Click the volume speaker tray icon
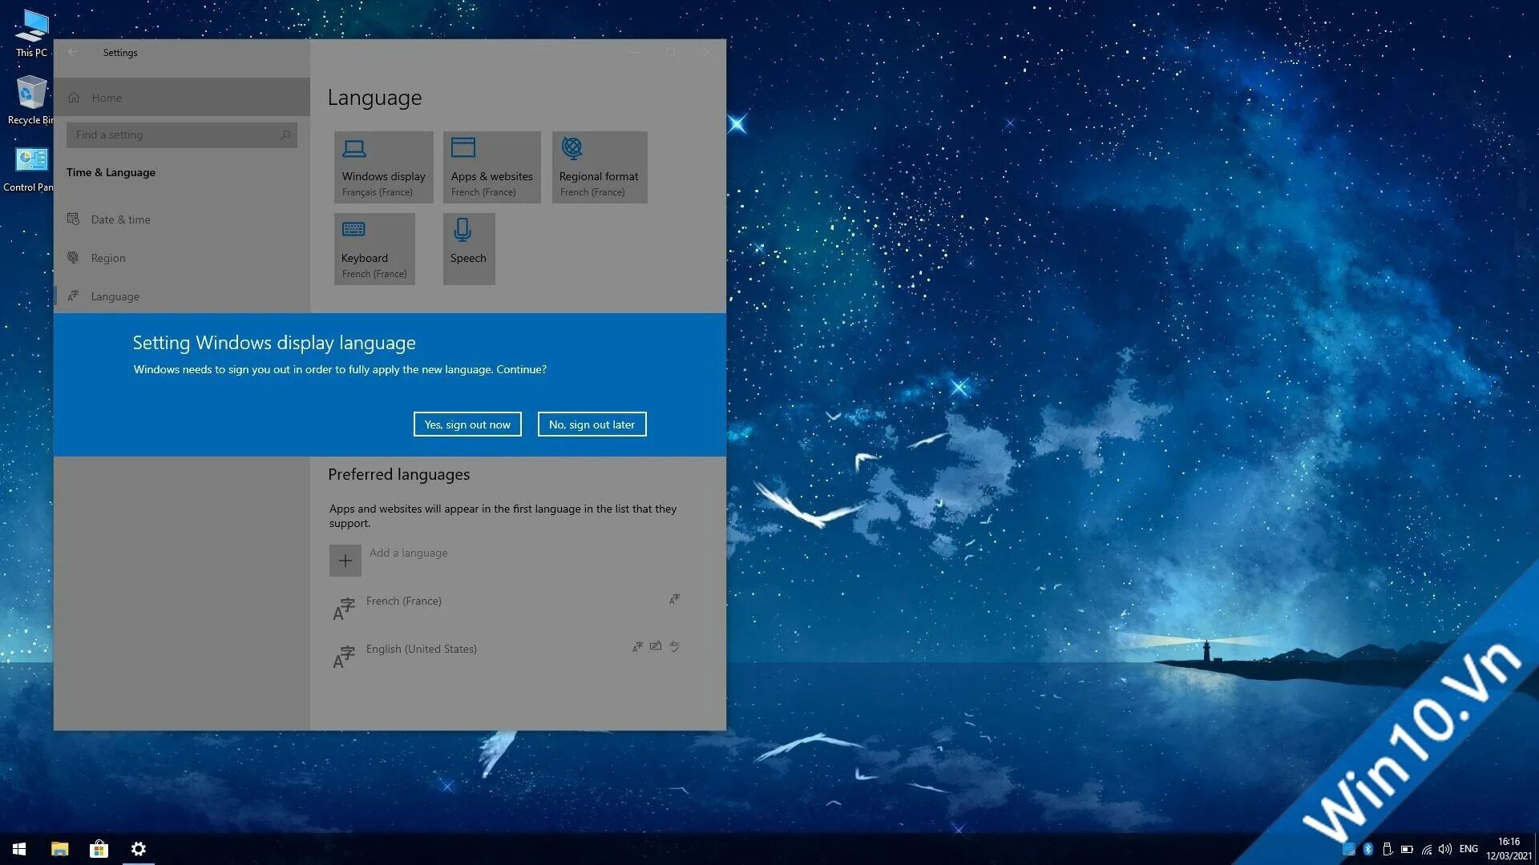 (x=1445, y=849)
